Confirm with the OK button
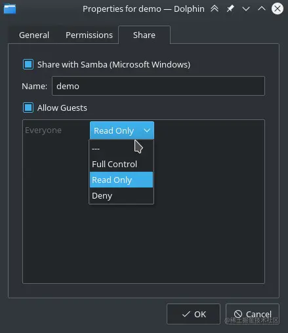The height and width of the screenshot is (333, 288). [194, 314]
